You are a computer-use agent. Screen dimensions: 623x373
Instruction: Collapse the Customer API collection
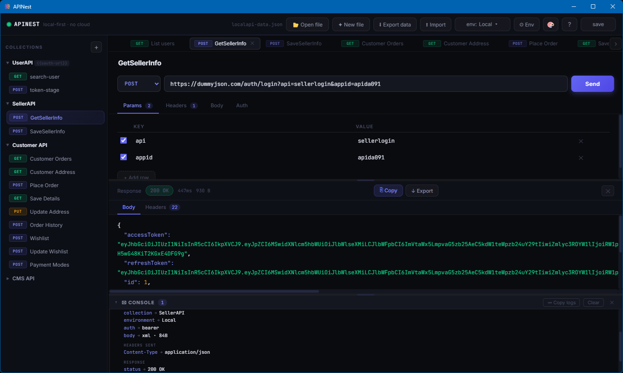[8, 145]
